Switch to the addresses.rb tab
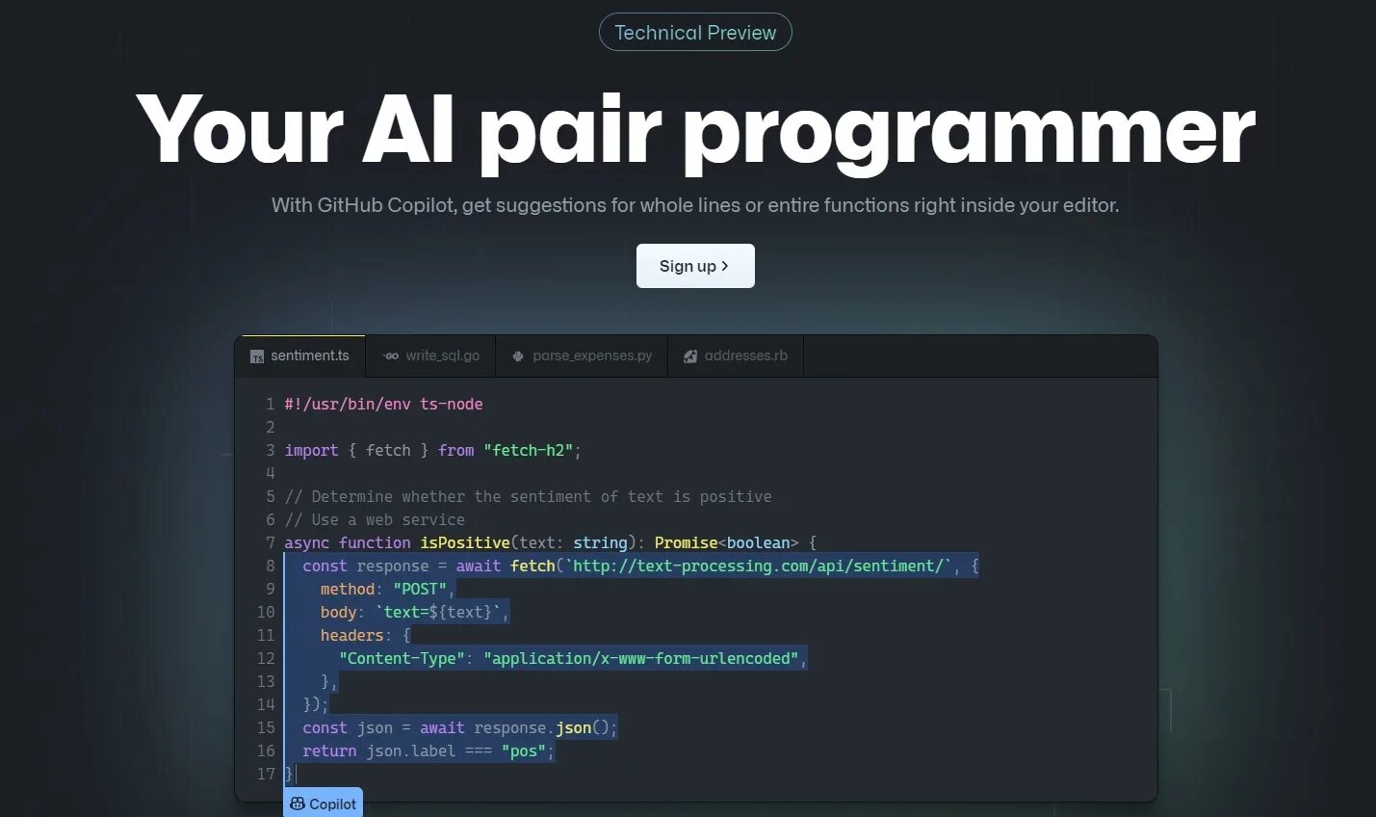This screenshot has height=817, width=1376. (736, 356)
